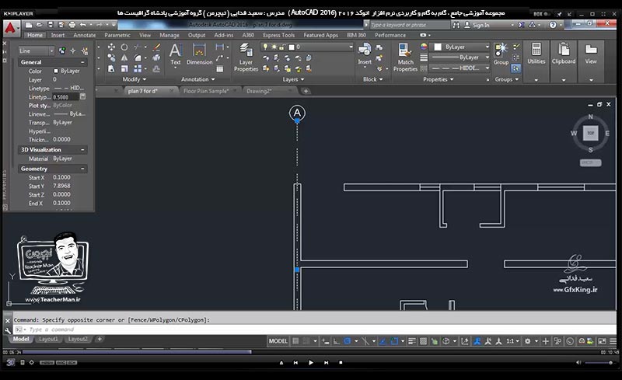
Task: Switch to the Insert ribbon tab
Action: (x=58, y=35)
